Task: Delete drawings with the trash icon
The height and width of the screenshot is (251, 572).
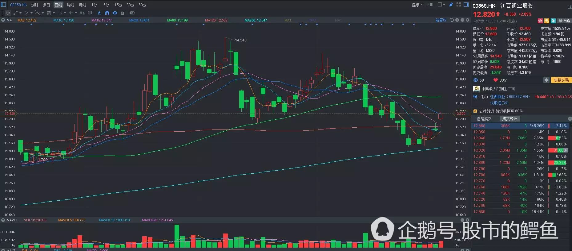Action: [122, 13]
